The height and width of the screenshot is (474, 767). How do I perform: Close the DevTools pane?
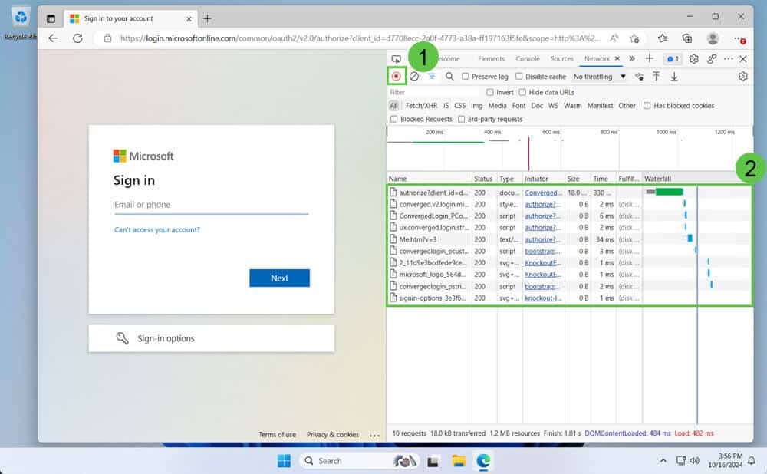(743, 59)
